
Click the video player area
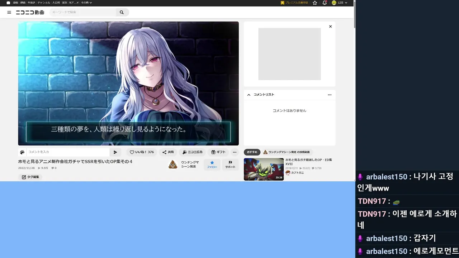tap(128, 83)
